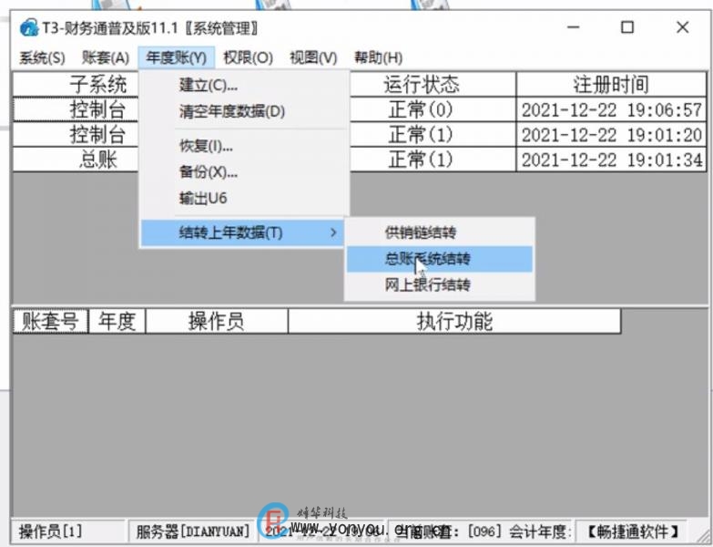Click the 操作员[1] status bar entry
Screen dimensions: 713x547
pos(67,532)
